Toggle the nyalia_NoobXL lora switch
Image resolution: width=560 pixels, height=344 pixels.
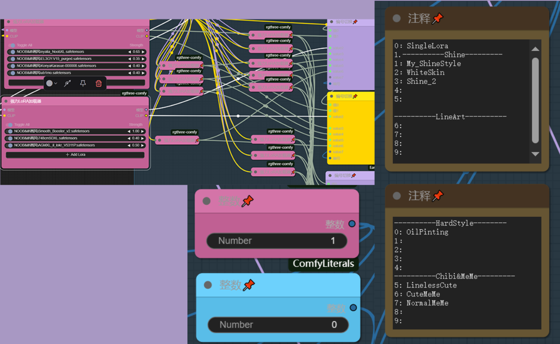click(x=12, y=52)
